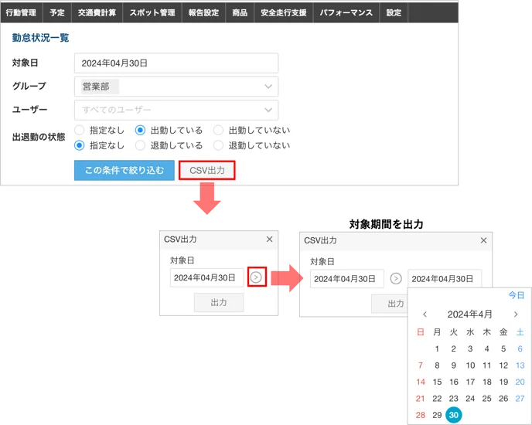The width and height of the screenshot is (532, 425).
Task: Select the 出勤している radio button
Action: click(x=140, y=131)
